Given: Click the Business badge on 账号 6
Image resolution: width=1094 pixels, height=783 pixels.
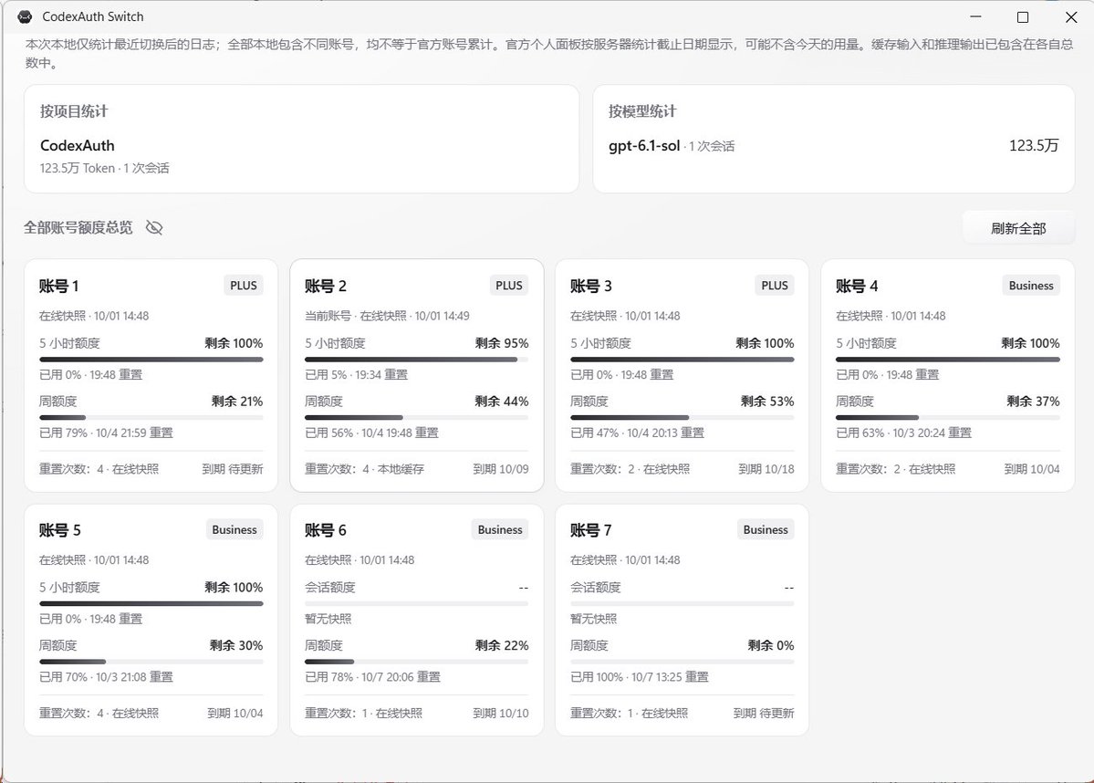Looking at the screenshot, I should point(500,529).
